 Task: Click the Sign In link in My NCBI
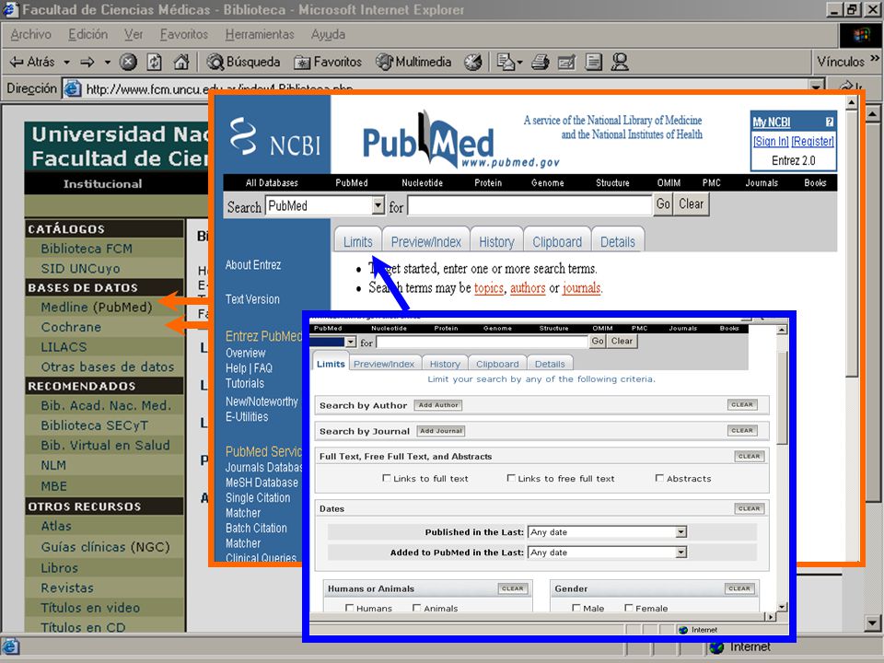coord(771,141)
